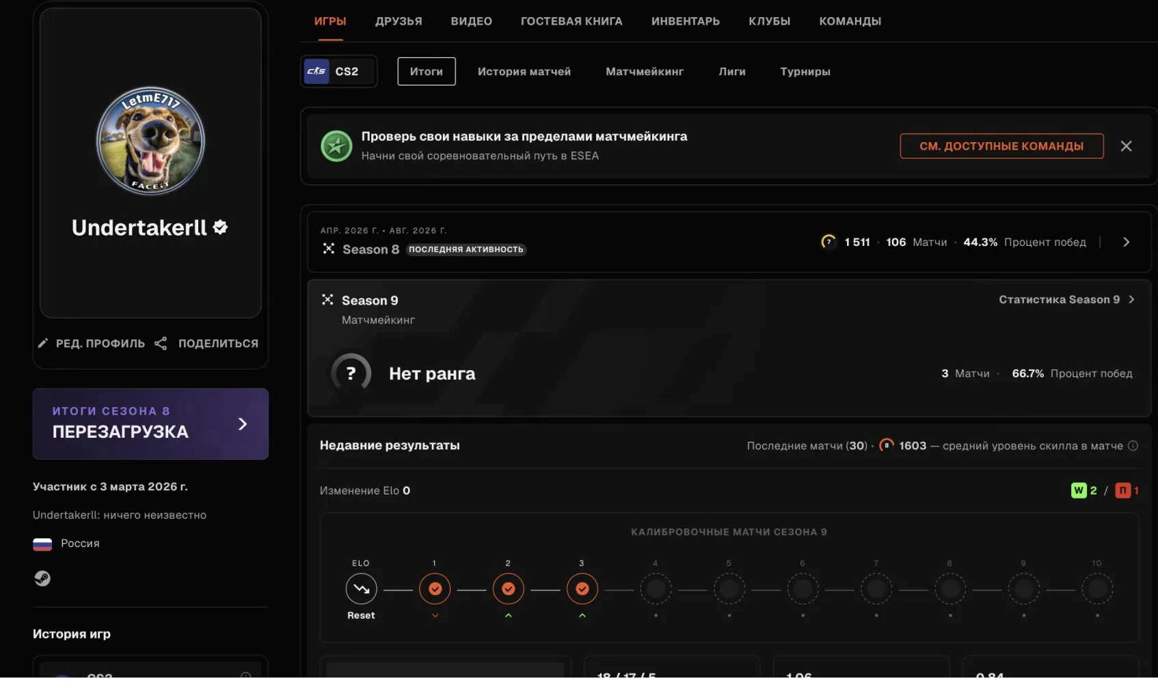Select calibration match 2 circle

point(508,588)
